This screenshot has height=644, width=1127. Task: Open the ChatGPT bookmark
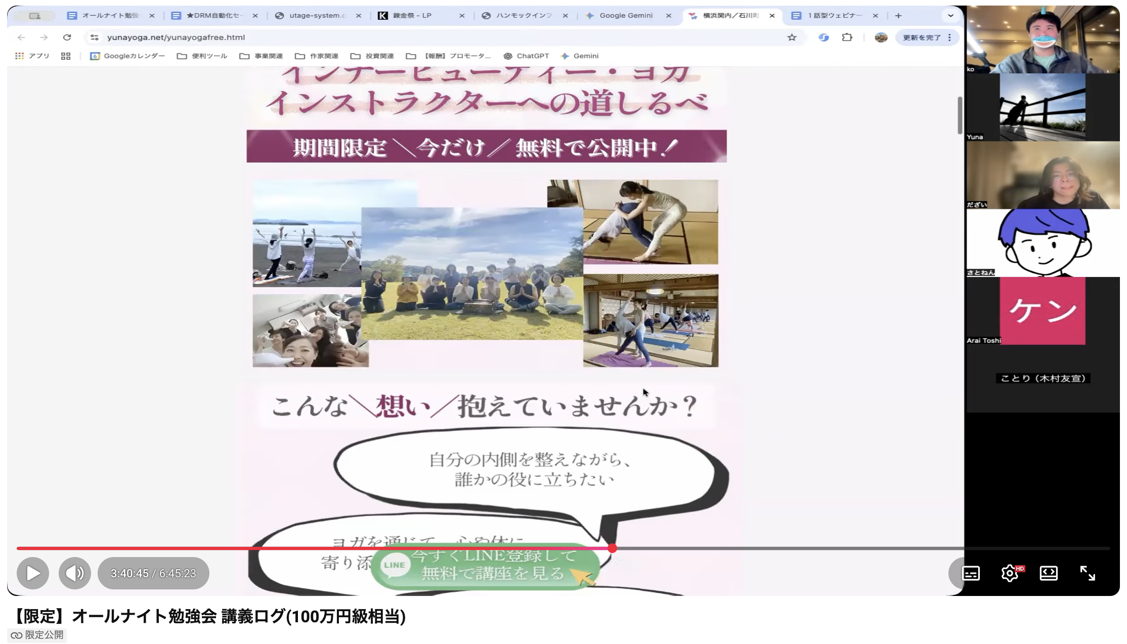tap(527, 56)
